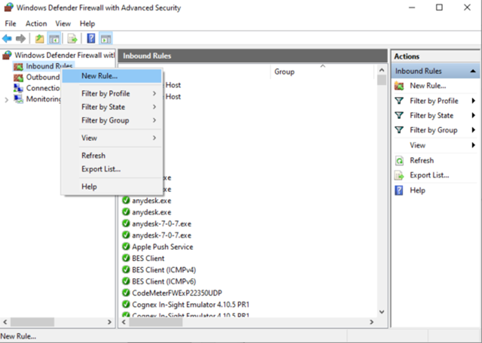482x343 pixels.
Task: Select the Monitoring node icon in the tree
Action: click(18, 99)
